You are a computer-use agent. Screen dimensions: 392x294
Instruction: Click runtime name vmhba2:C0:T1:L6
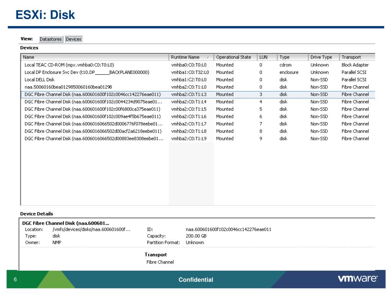tap(189, 116)
